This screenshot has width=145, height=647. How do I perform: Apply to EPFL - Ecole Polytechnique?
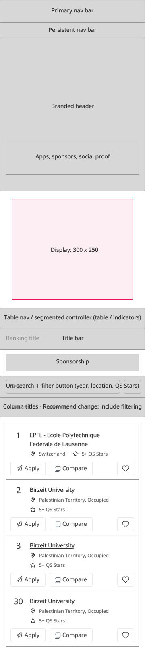click(28, 469)
